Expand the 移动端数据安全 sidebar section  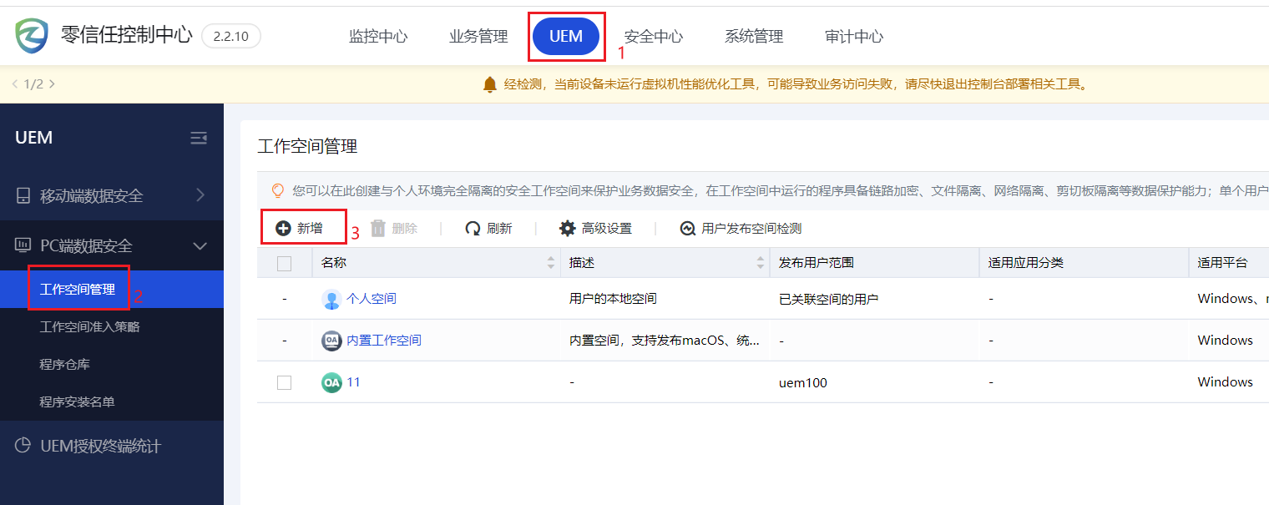pyautogui.click(x=200, y=195)
